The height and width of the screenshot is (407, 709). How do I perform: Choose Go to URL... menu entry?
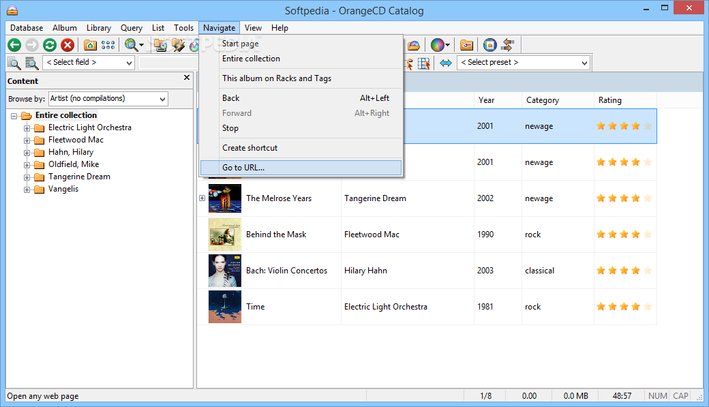[x=301, y=167]
